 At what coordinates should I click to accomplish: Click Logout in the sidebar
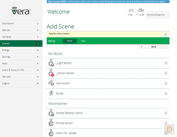point(6,83)
